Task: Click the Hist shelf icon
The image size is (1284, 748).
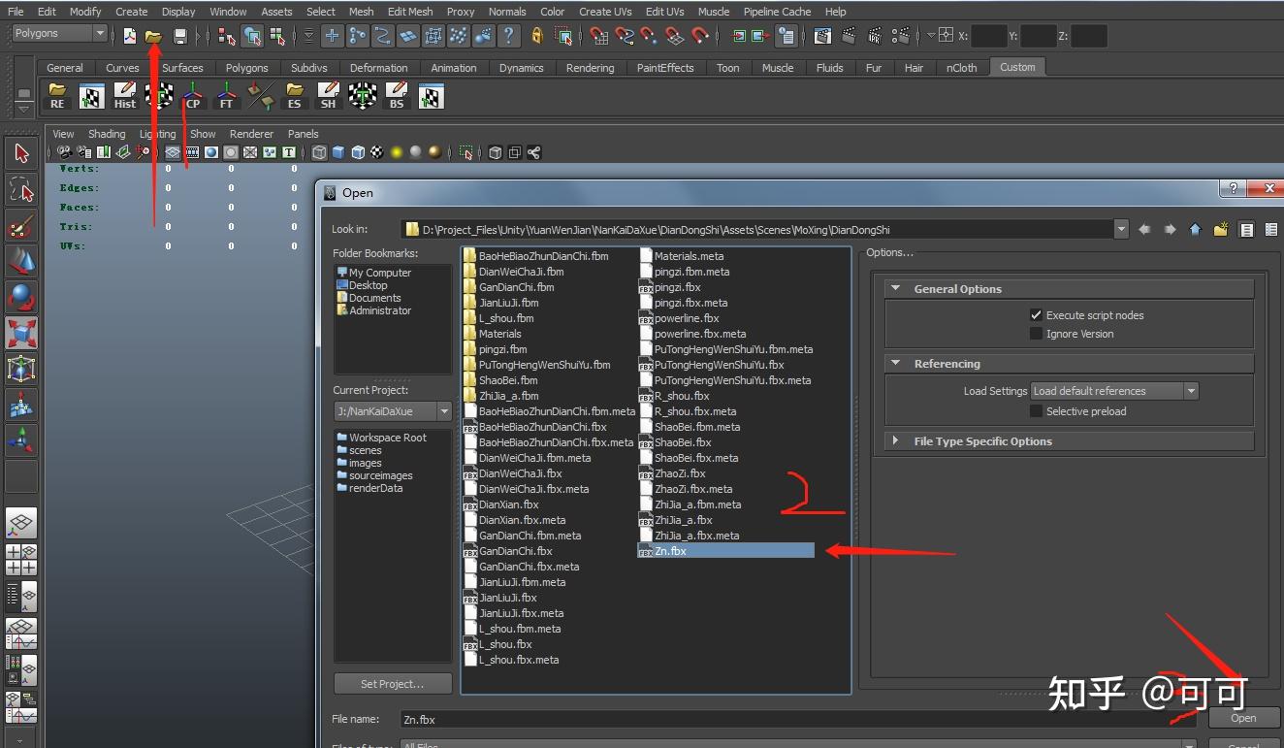Action: pos(125,95)
